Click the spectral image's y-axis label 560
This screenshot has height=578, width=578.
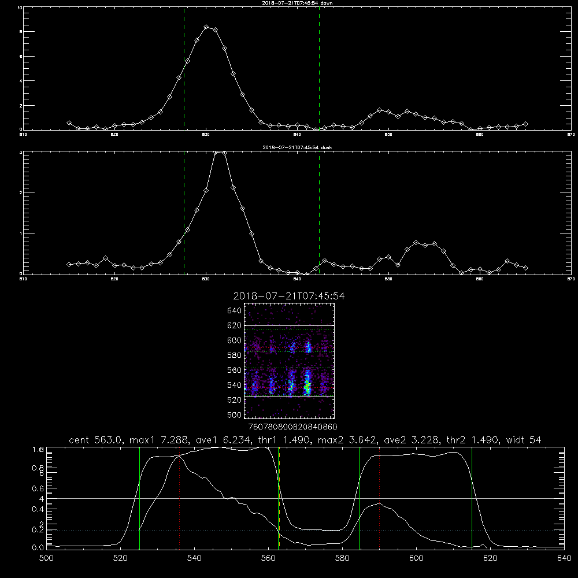235,370
